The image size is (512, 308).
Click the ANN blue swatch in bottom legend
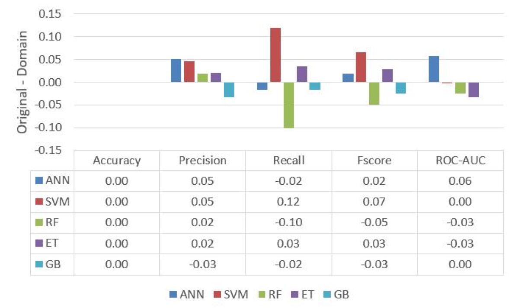point(173,295)
